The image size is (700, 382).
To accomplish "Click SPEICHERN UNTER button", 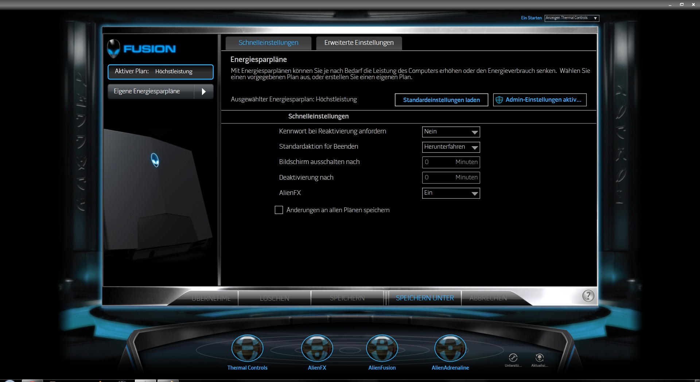I will (x=425, y=298).
